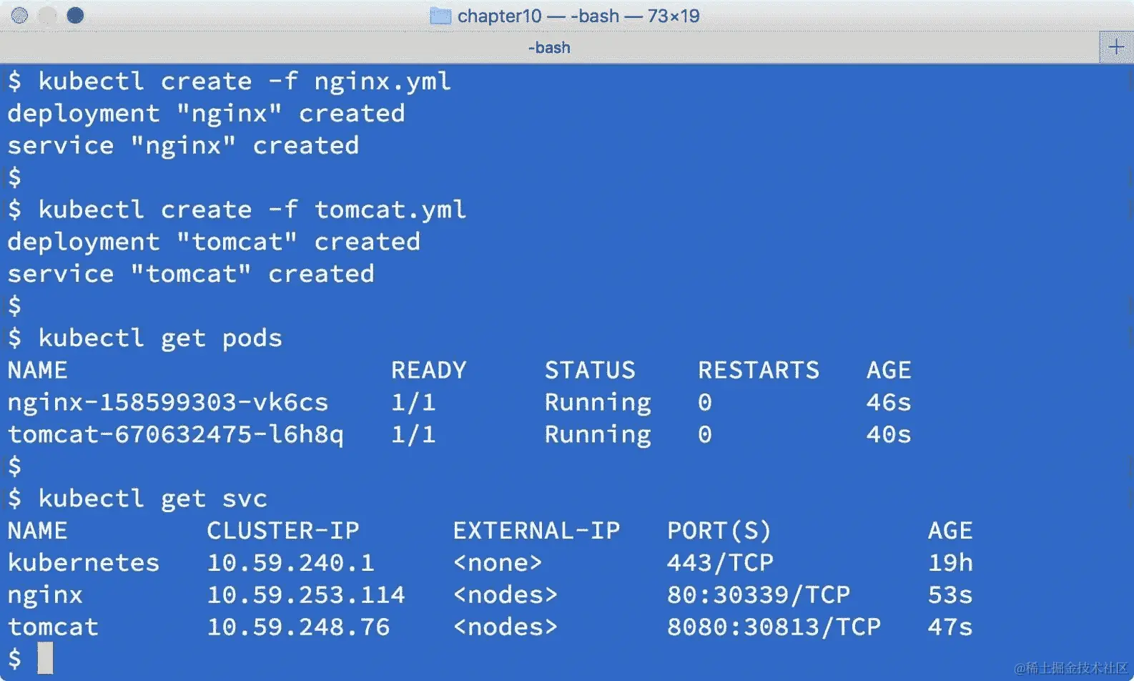Click the chapter10 folder icon in title bar
1134x681 pixels.
[440, 16]
